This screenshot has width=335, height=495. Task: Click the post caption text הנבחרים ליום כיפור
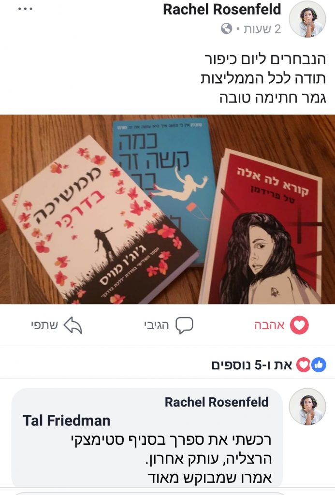[265, 59]
